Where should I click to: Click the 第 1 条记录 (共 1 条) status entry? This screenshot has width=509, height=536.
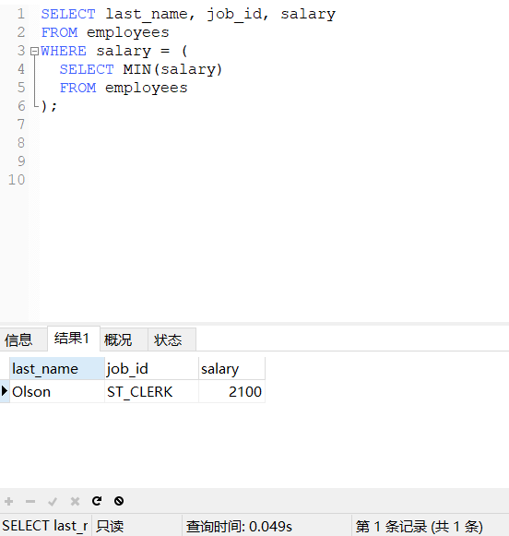pos(419,526)
